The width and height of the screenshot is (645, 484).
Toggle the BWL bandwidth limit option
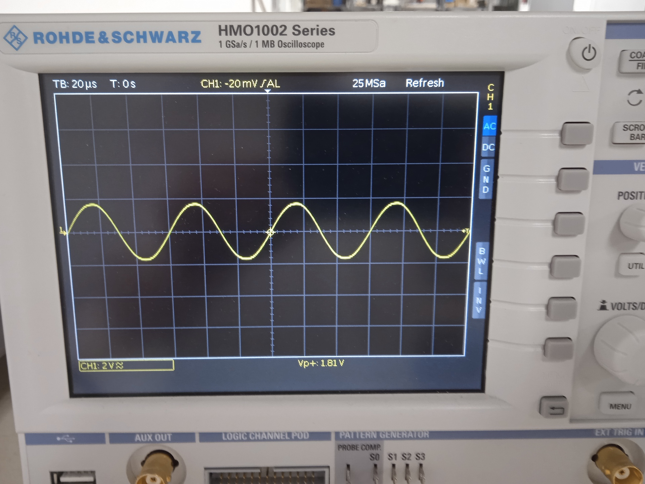pyautogui.click(x=481, y=261)
